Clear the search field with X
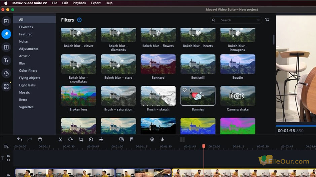Image resolution: width=316 pixels, height=177 pixels. [x=258, y=20]
